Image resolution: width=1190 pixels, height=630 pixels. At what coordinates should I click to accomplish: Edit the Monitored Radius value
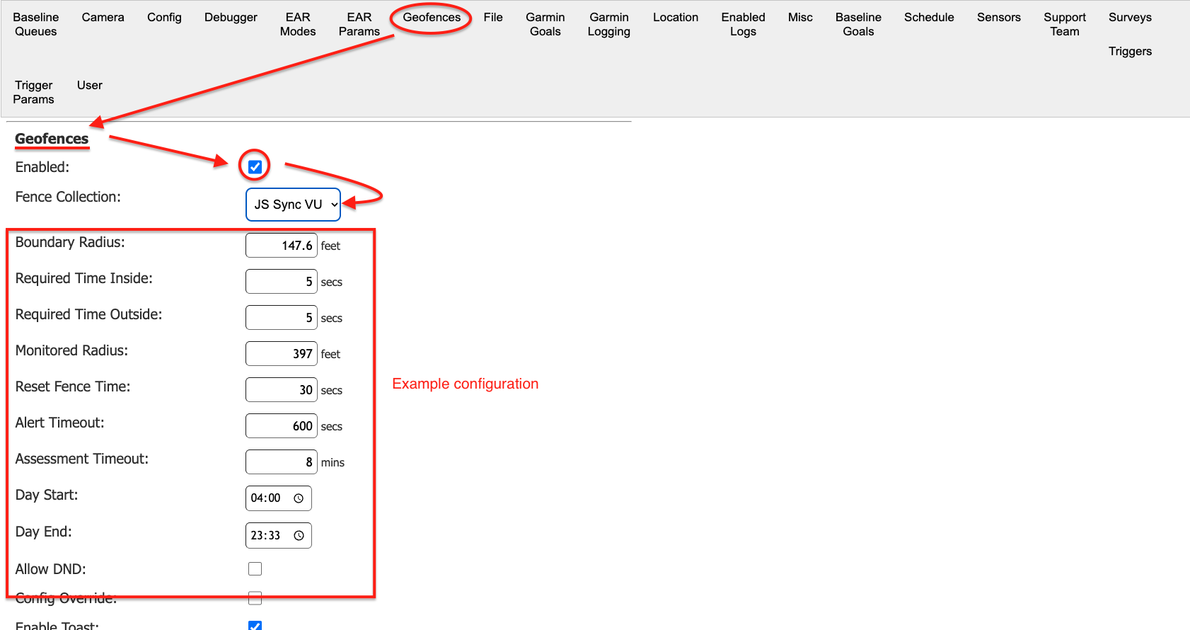click(x=282, y=354)
